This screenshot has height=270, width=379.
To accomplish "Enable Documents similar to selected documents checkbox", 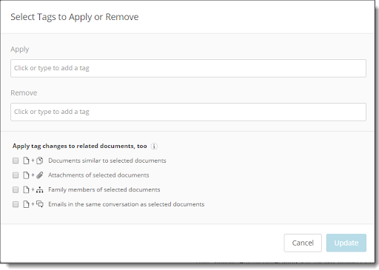I will [16, 161].
